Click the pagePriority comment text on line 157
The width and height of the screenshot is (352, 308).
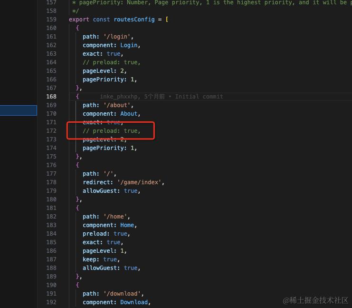pyautogui.click(x=213, y=2)
